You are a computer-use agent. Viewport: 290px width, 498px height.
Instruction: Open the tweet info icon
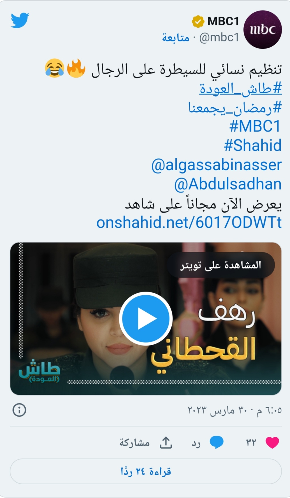[19, 410]
